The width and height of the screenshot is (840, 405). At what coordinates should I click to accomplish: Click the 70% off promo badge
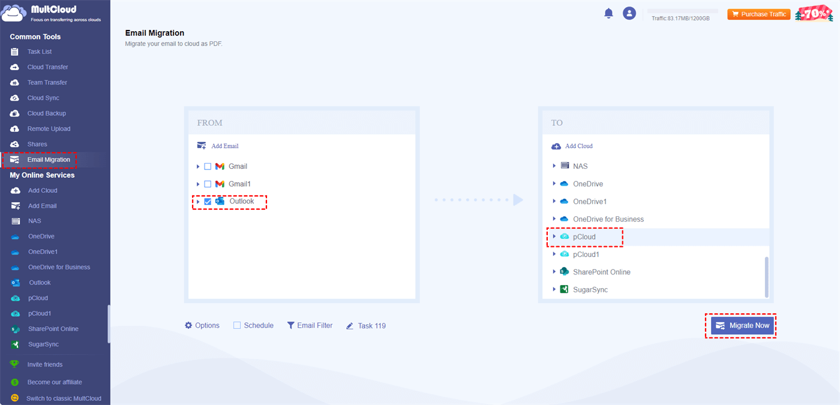coord(815,13)
